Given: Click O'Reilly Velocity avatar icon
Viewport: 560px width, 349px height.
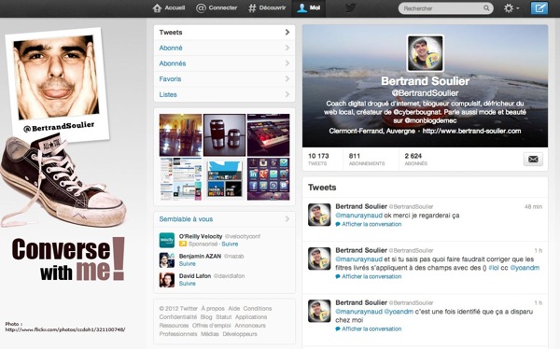Looking at the screenshot, I should [x=167, y=240].
